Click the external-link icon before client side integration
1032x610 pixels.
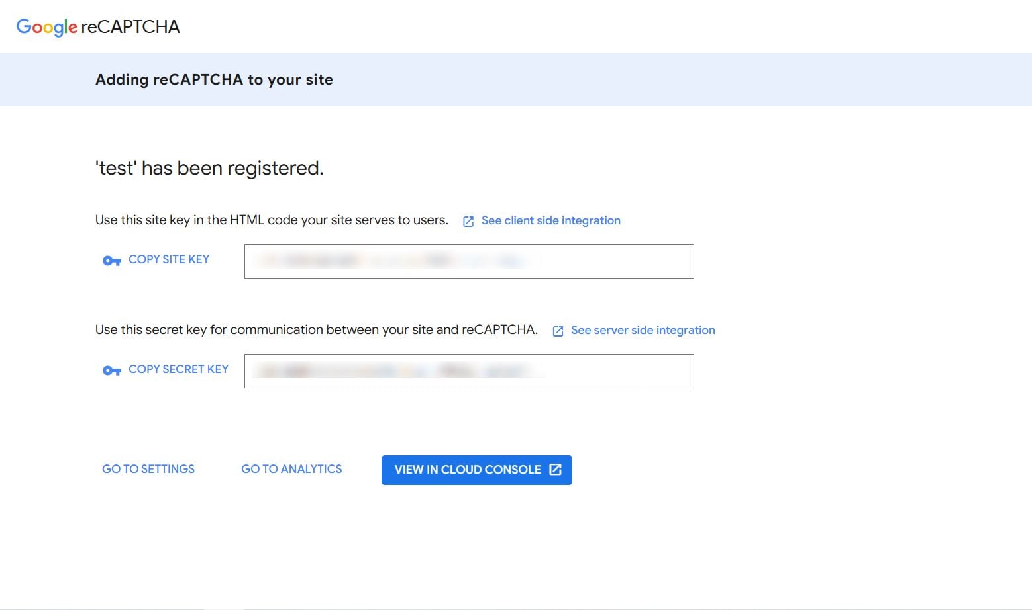pos(468,222)
